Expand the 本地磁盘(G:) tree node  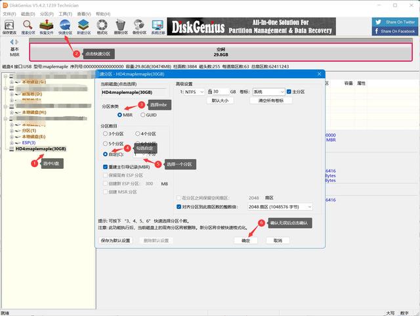pos(12,82)
